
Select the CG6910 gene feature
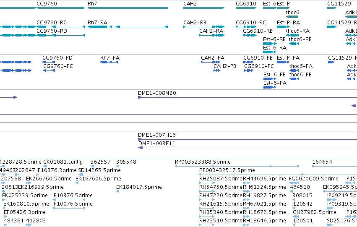[x=246, y=8]
